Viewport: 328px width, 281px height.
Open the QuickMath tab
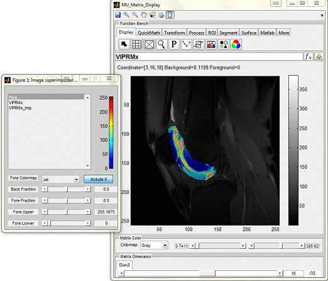click(149, 33)
